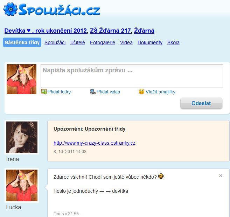Send message with the Odeslat button
230x217 pixels.
tap(201, 103)
